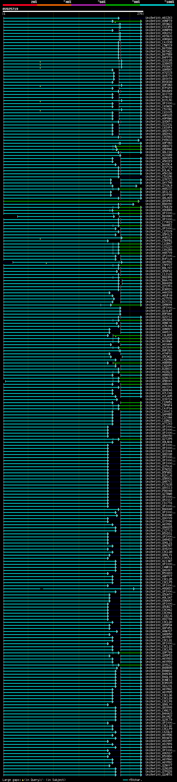This screenshot has height=782, width=177.
Task: Select the UniRef100_Q7S7F0 label
Action: coord(159,286)
